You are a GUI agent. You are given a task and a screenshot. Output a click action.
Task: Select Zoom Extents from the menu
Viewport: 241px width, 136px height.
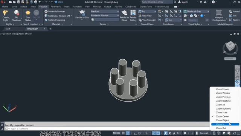point(223,89)
